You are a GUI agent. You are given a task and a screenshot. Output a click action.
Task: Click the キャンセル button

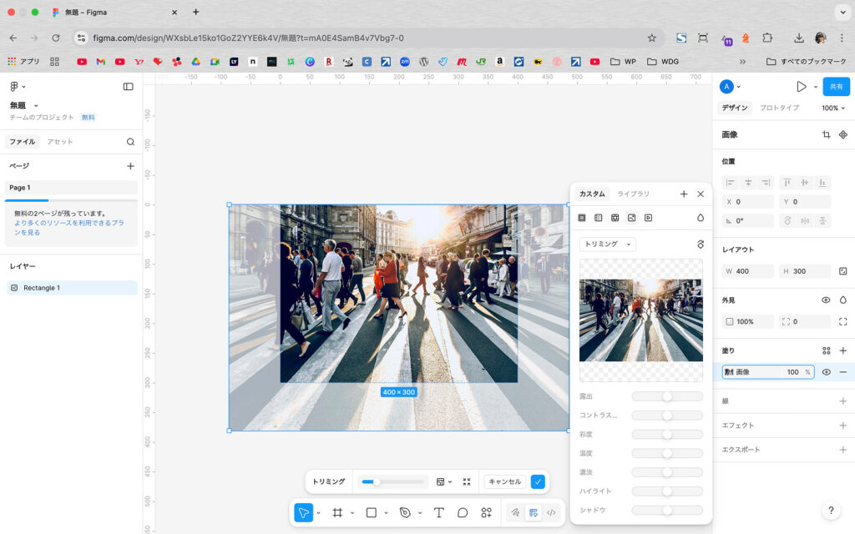tap(504, 481)
